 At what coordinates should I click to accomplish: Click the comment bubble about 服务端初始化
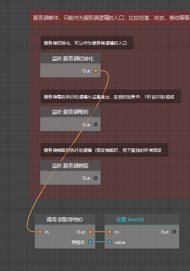pyautogui.click(x=87, y=43)
